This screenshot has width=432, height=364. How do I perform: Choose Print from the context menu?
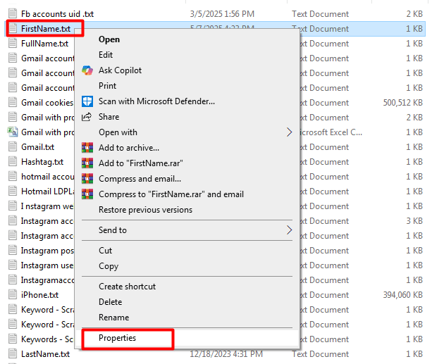(107, 86)
